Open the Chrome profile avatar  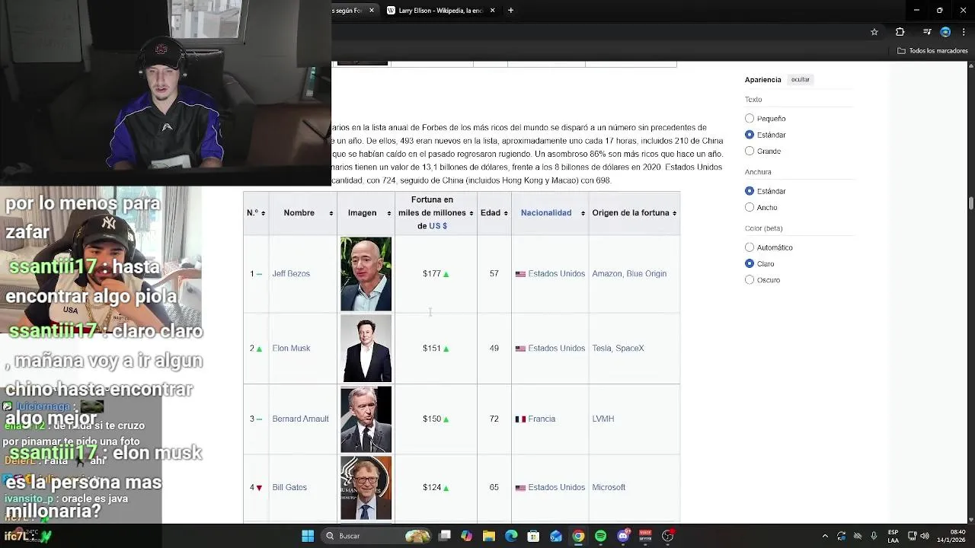point(945,32)
